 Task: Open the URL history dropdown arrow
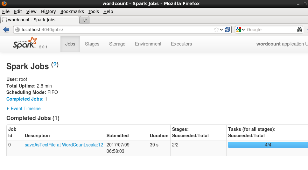click(x=221, y=30)
